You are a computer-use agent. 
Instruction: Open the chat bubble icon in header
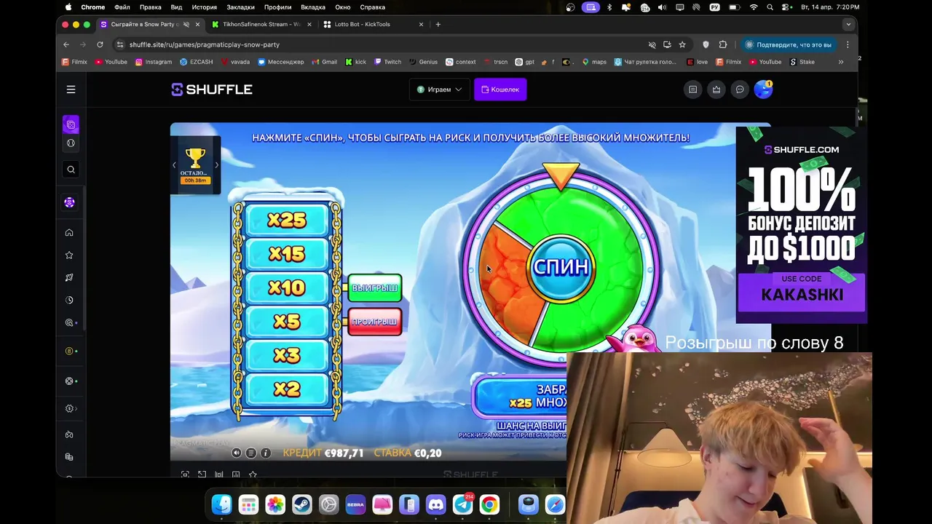[x=740, y=90]
